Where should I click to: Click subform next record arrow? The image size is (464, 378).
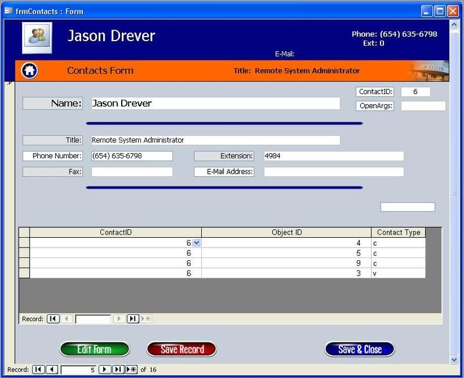119,318
